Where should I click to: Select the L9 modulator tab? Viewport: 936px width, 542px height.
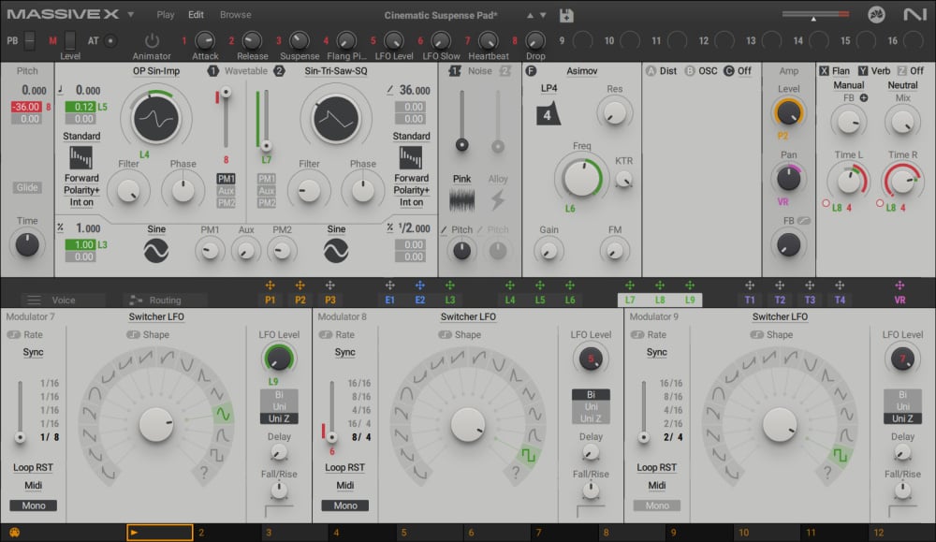[x=690, y=300]
